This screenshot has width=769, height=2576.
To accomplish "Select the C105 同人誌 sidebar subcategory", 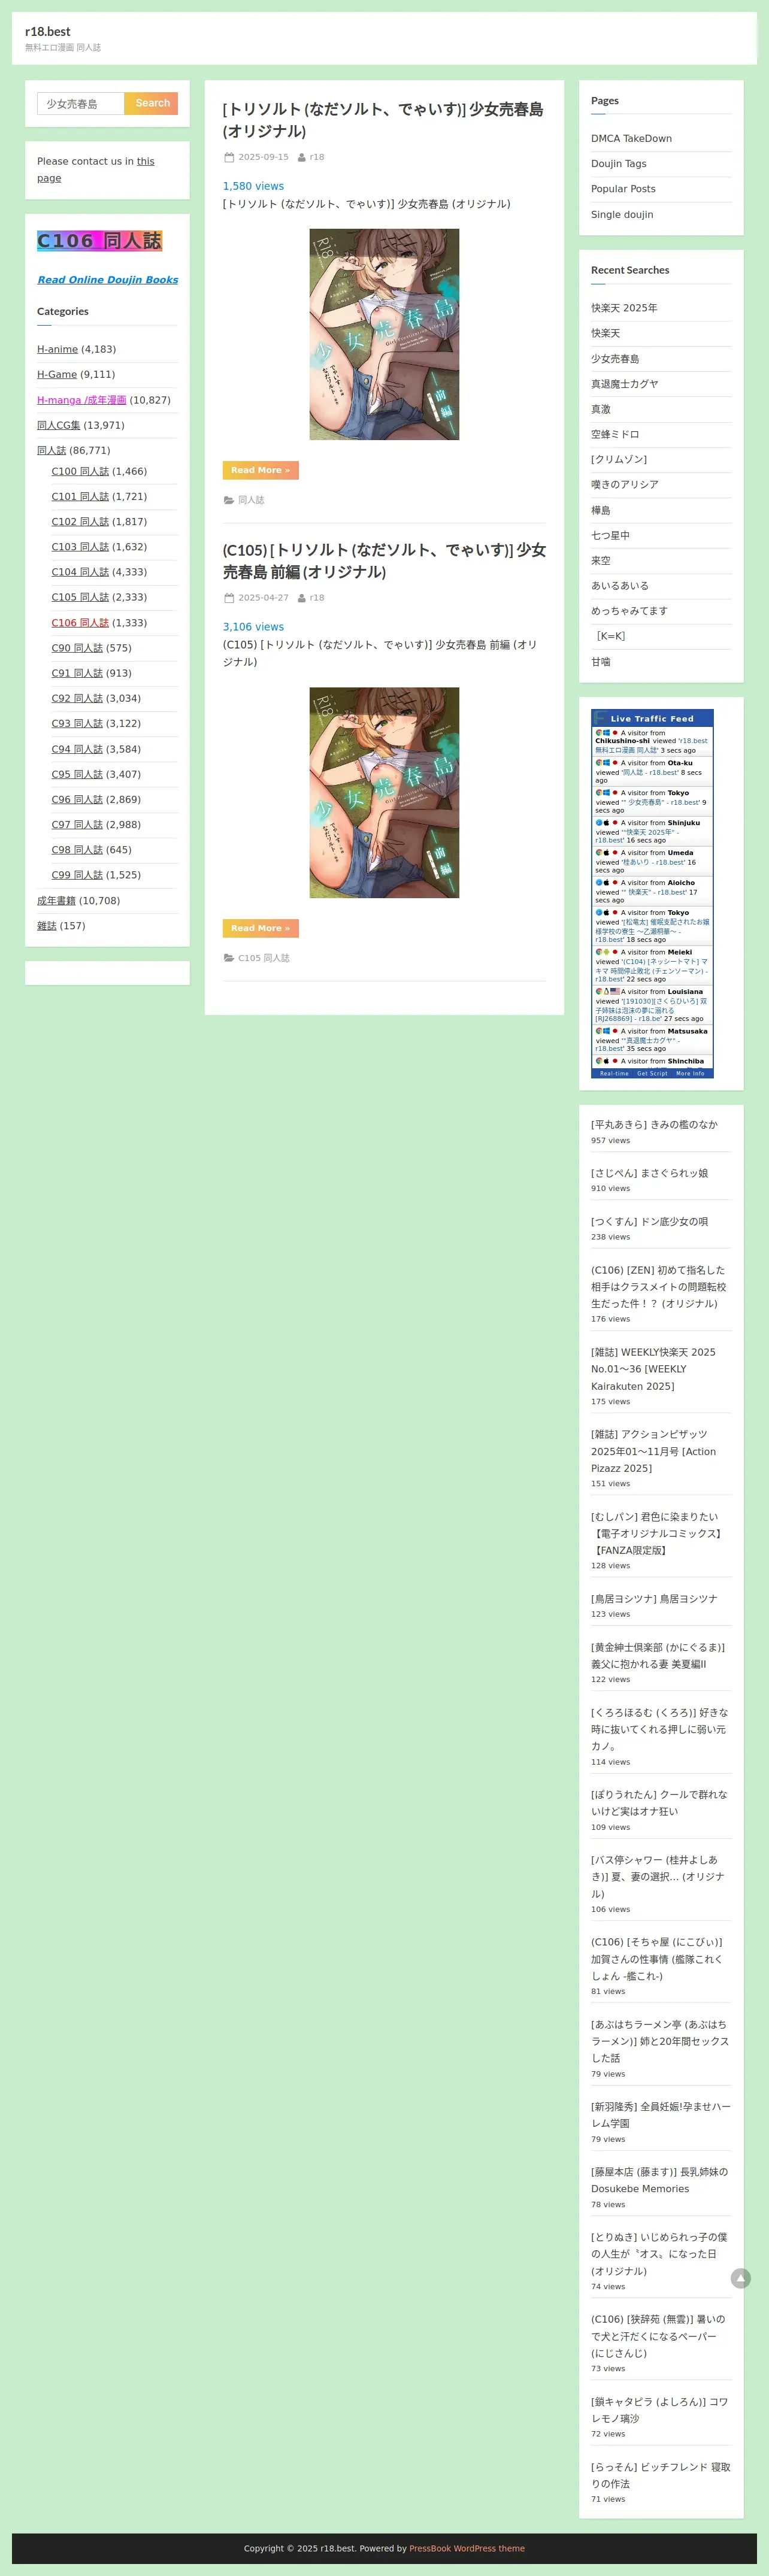I will tap(80, 597).
